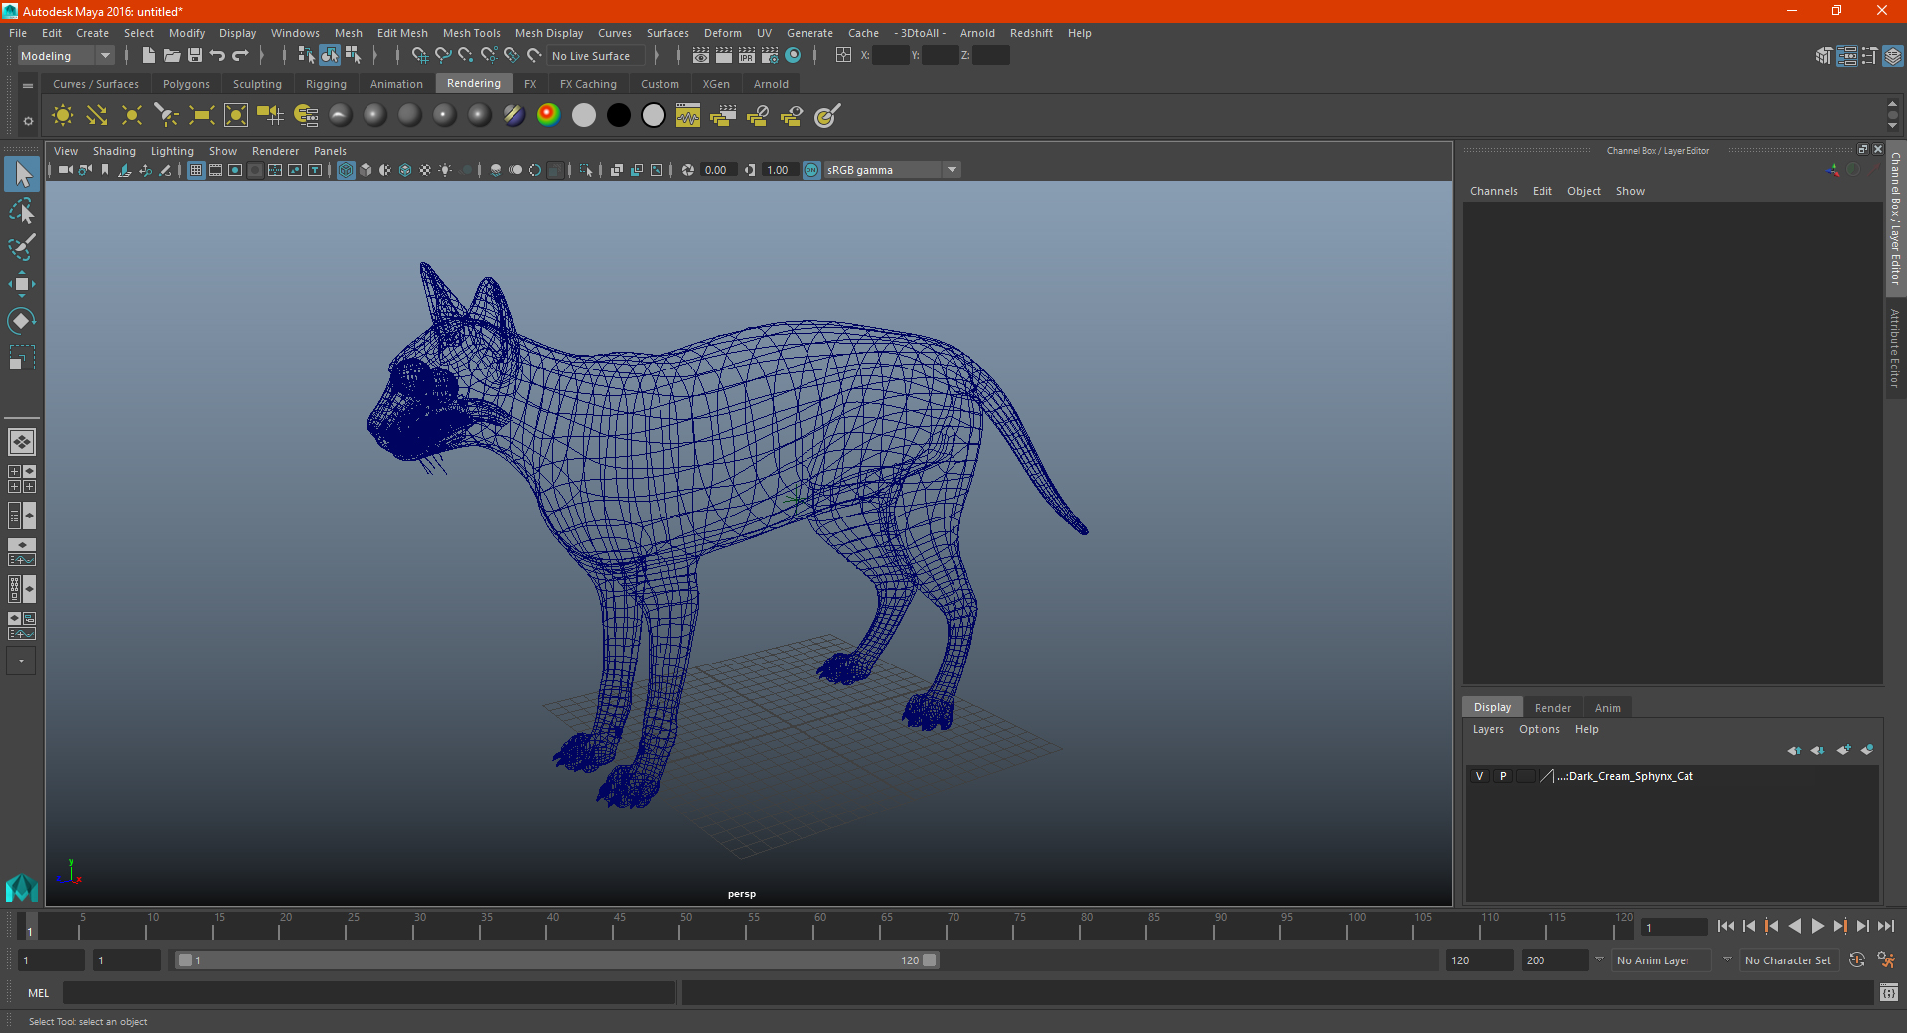Image resolution: width=1907 pixels, height=1033 pixels.
Task: Open the Mesh Tools menu
Action: tap(472, 33)
